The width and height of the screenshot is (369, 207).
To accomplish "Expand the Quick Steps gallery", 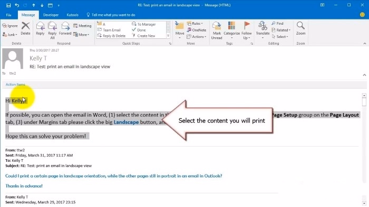I will coord(168,36).
